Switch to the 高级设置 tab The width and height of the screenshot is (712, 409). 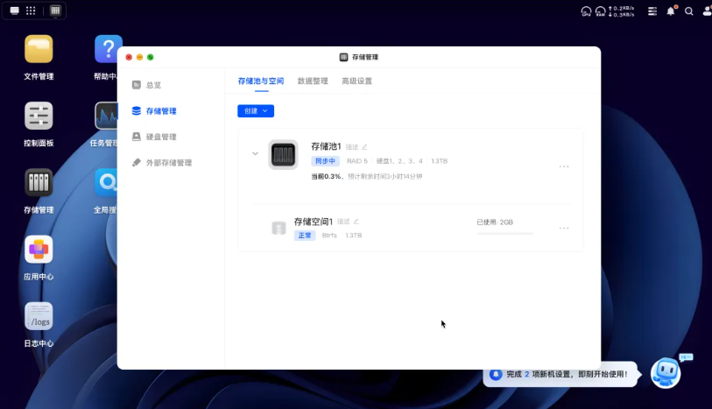pos(357,81)
